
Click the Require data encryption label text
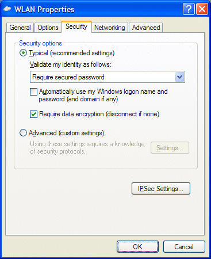click(x=99, y=114)
